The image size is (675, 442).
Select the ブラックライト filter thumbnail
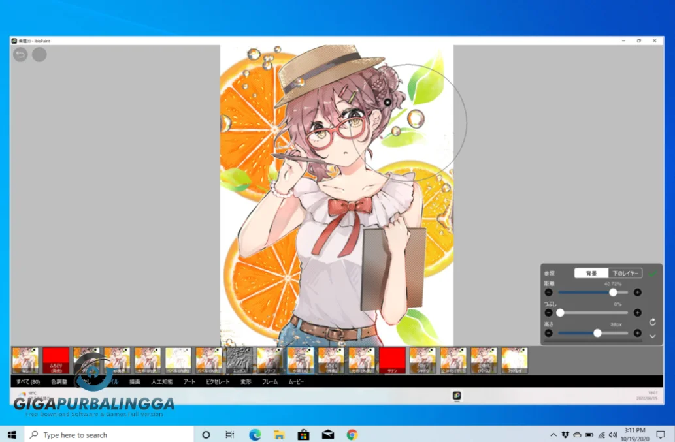tap(514, 360)
